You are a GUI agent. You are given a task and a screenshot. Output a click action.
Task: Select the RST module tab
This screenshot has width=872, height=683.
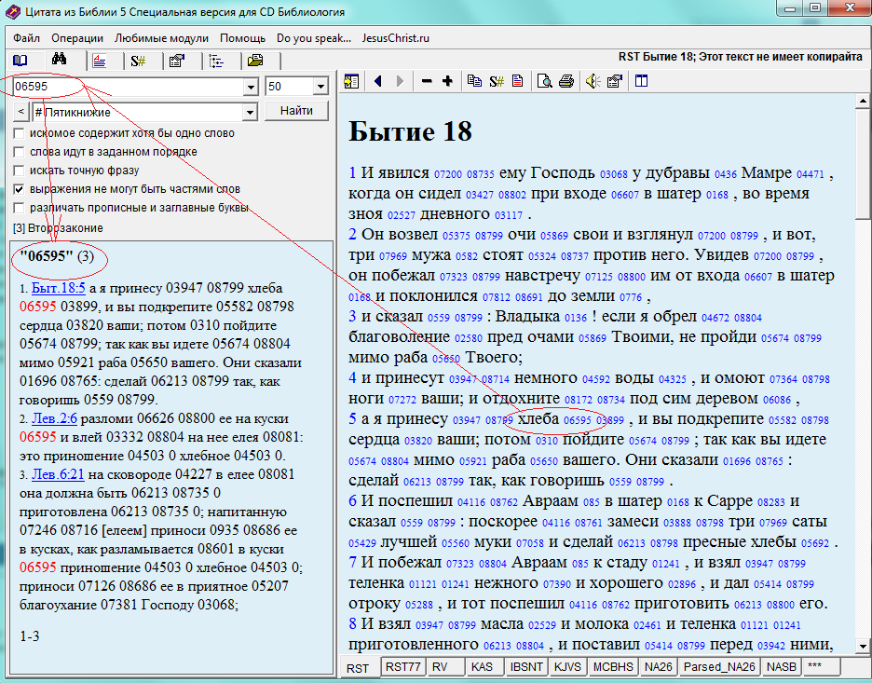point(358,667)
